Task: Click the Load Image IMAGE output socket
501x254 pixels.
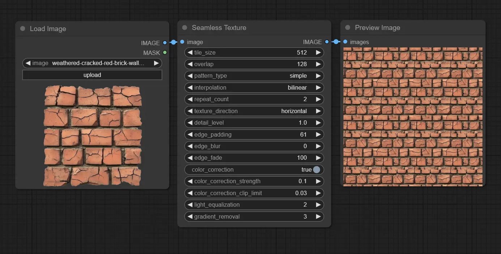Action: point(165,43)
